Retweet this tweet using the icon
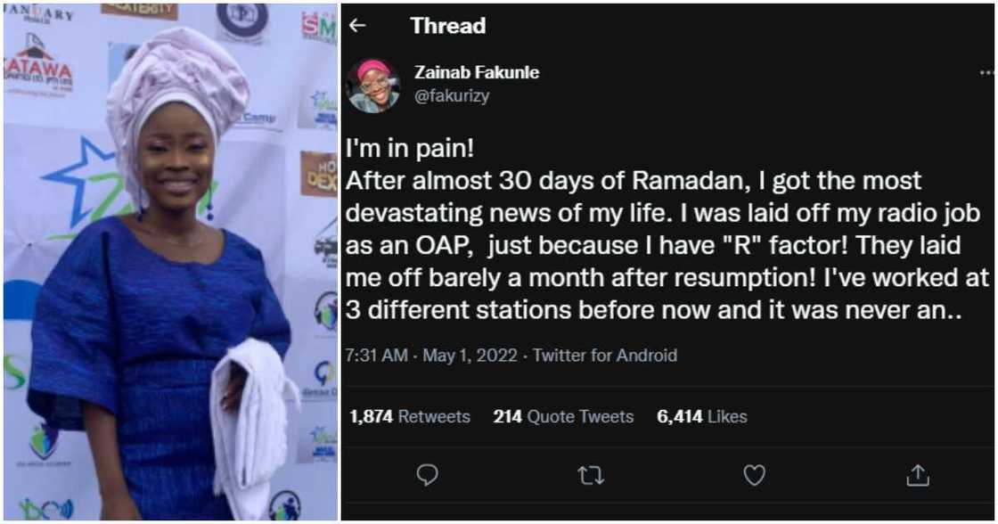The height and width of the screenshot is (524, 998). tap(591, 476)
